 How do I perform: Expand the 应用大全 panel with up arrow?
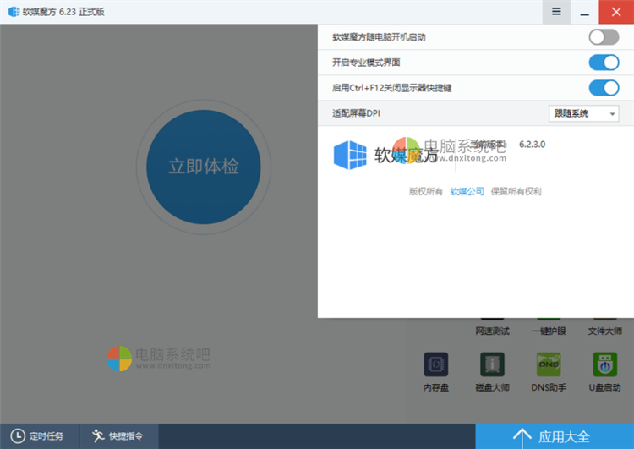point(522,436)
